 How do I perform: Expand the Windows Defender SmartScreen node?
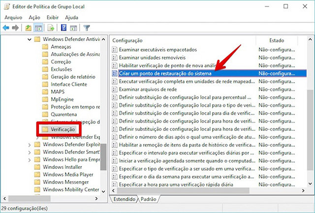(30, 152)
